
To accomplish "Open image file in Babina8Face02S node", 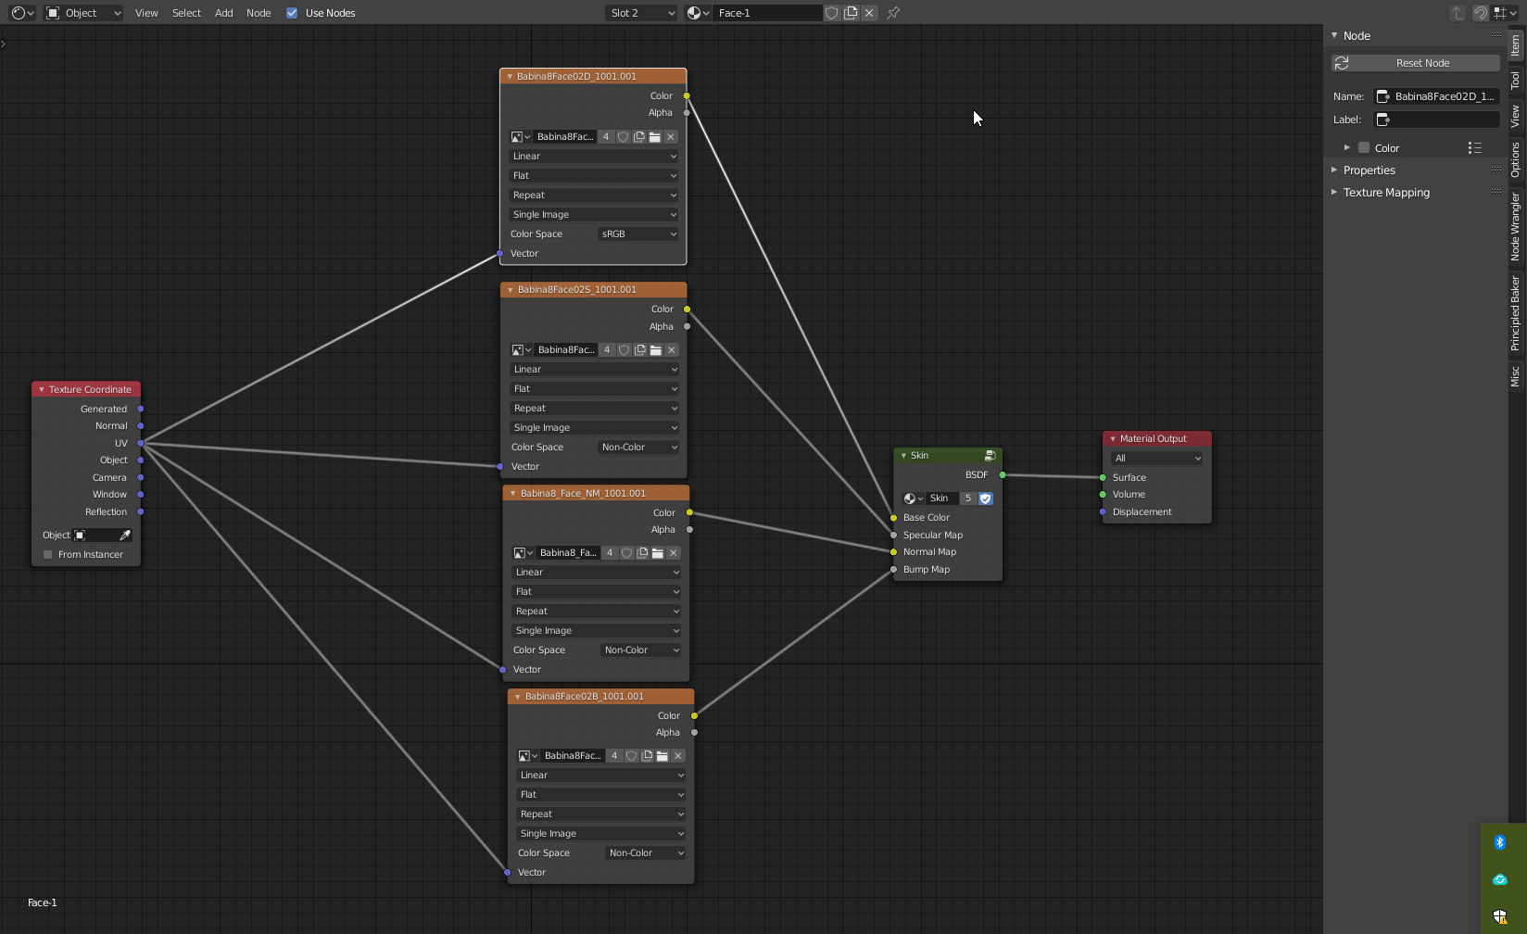I will coord(656,350).
